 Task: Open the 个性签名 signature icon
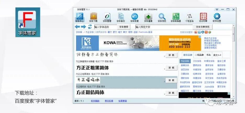pos(190,18)
